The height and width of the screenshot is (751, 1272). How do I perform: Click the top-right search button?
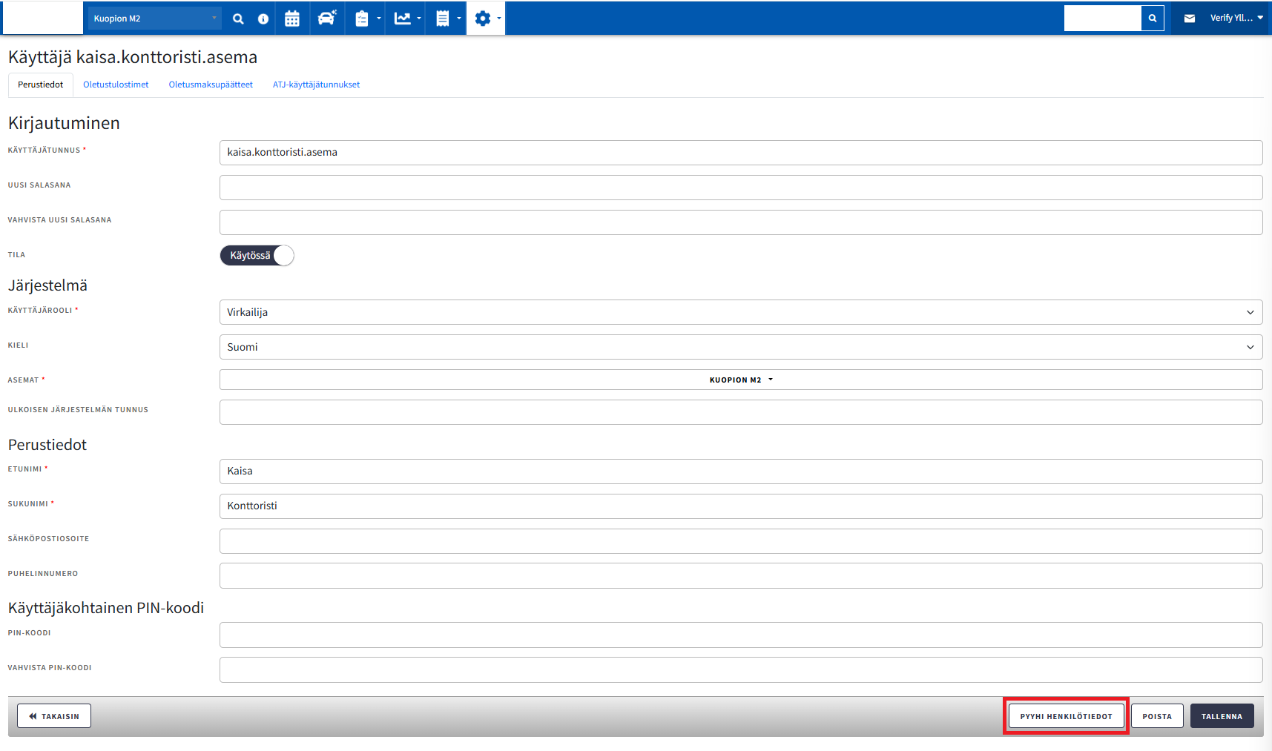tap(1152, 19)
